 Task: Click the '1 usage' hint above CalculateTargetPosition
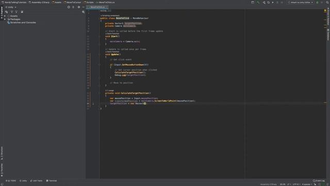click(109, 90)
